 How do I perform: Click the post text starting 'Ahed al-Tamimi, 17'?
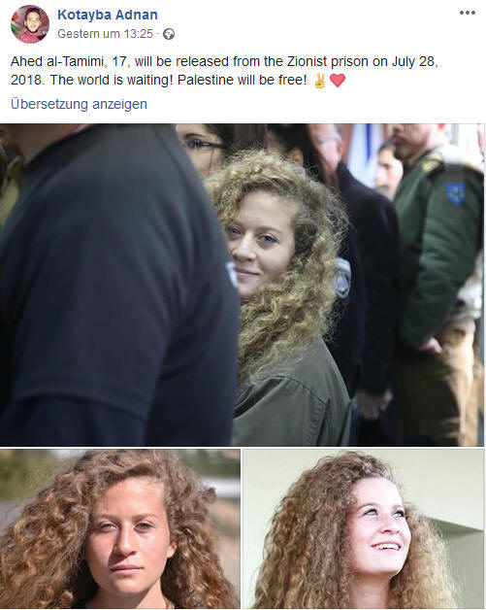tap(224, 71)
